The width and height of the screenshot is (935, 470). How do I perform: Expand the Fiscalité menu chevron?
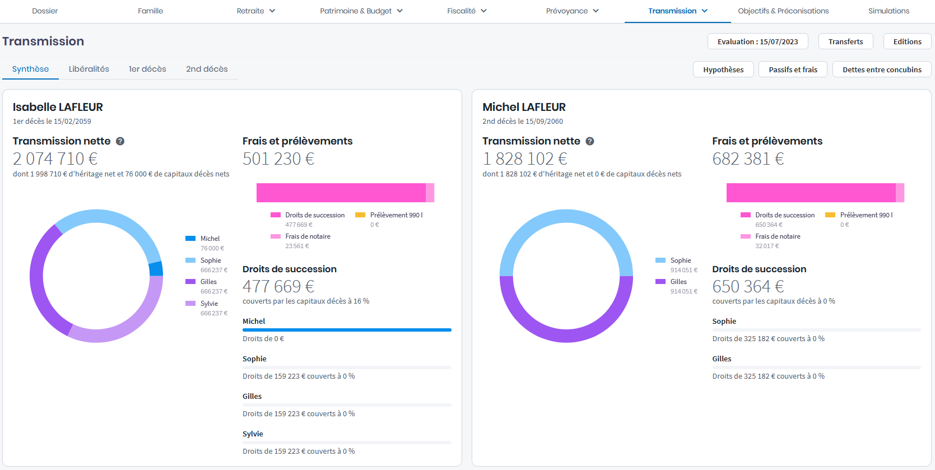(483, 11)
